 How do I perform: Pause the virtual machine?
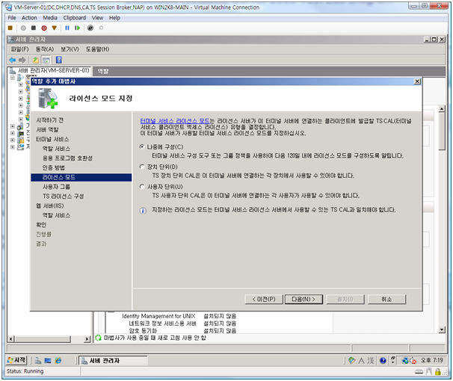(x=67, y=28)
